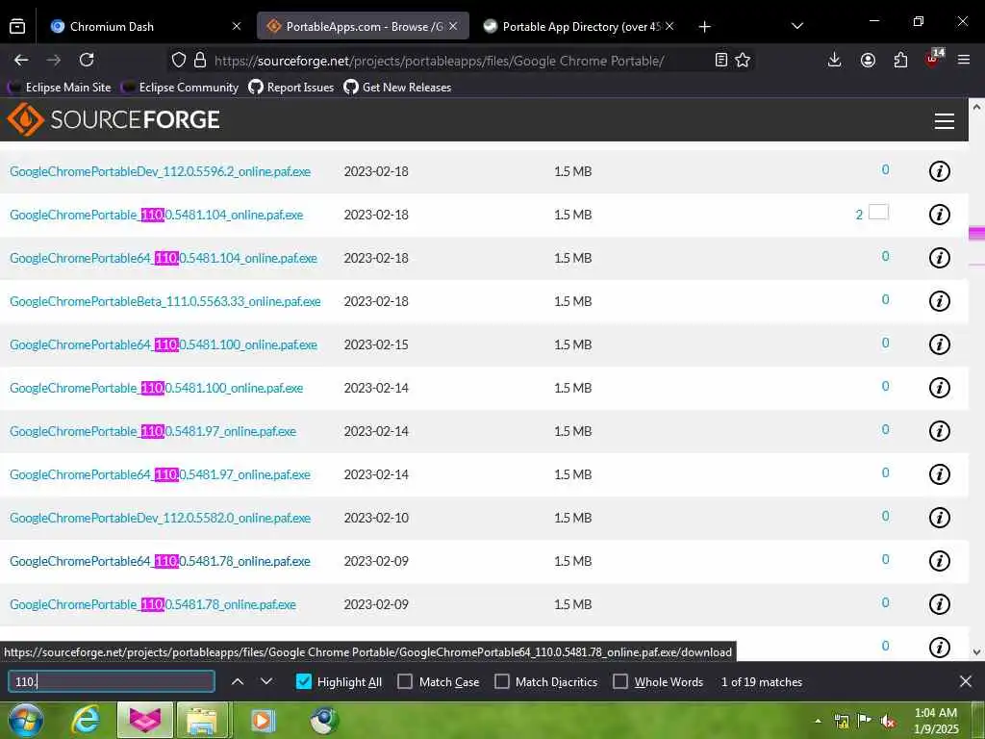Screen dimensions: 985x739
Task: Toggle reader view icon in address bar
Action: point(721,61)
